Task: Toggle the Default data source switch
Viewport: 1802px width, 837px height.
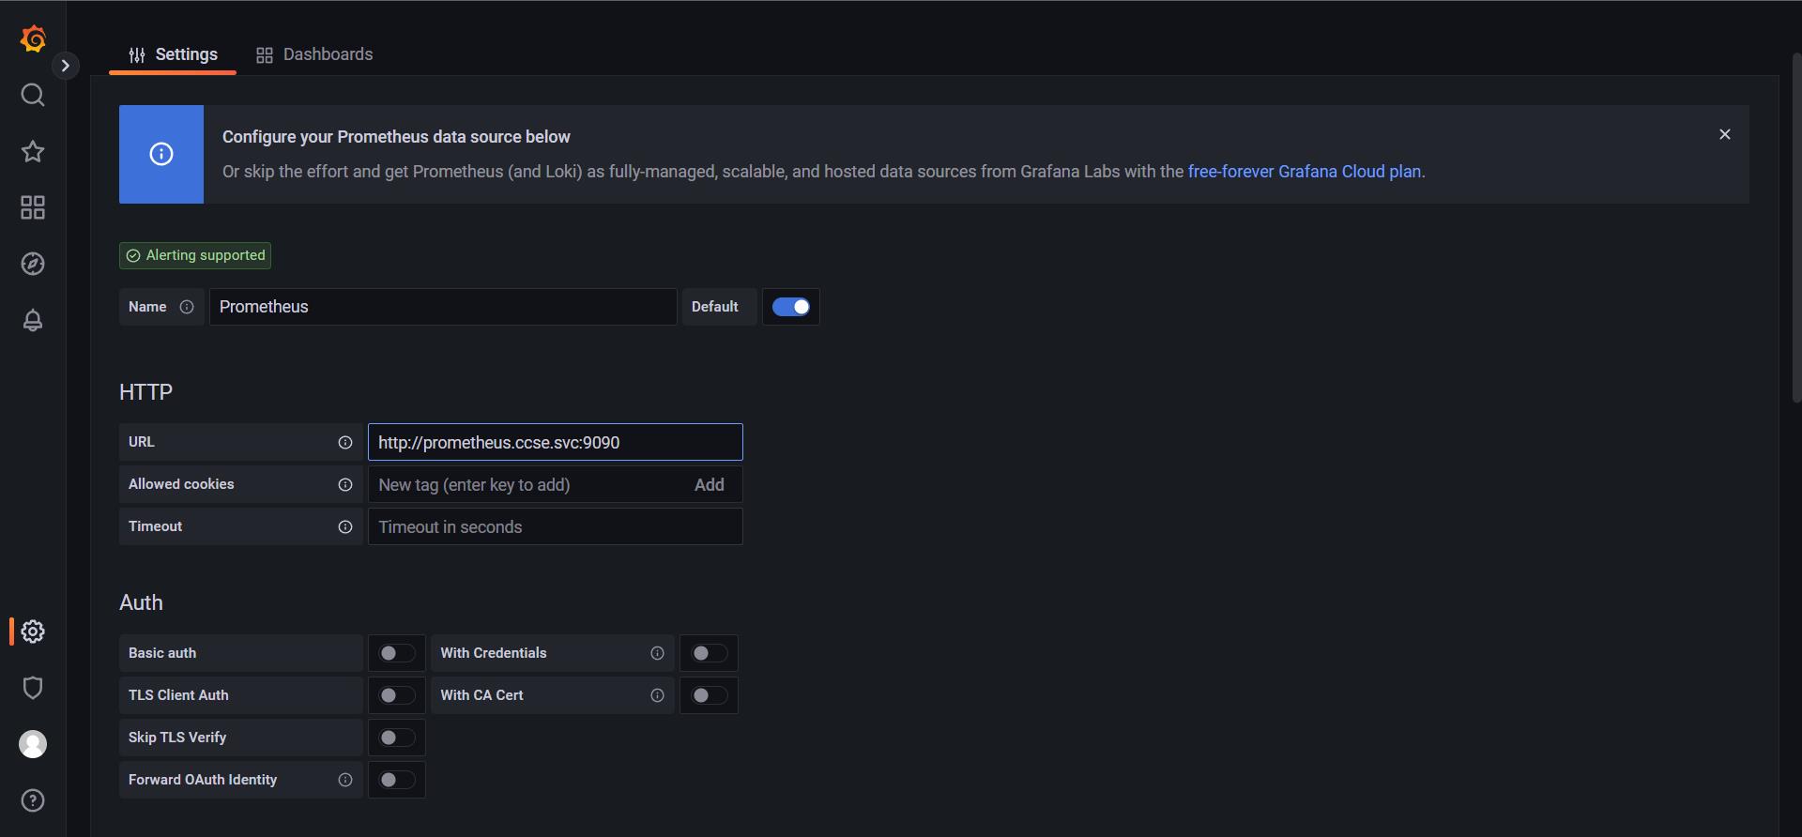Action: 791,307
